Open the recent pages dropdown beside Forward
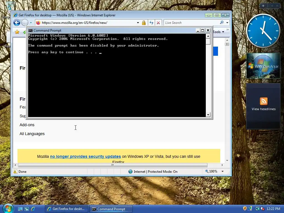This screenshot has height=213, width=284. coord(31,23)
